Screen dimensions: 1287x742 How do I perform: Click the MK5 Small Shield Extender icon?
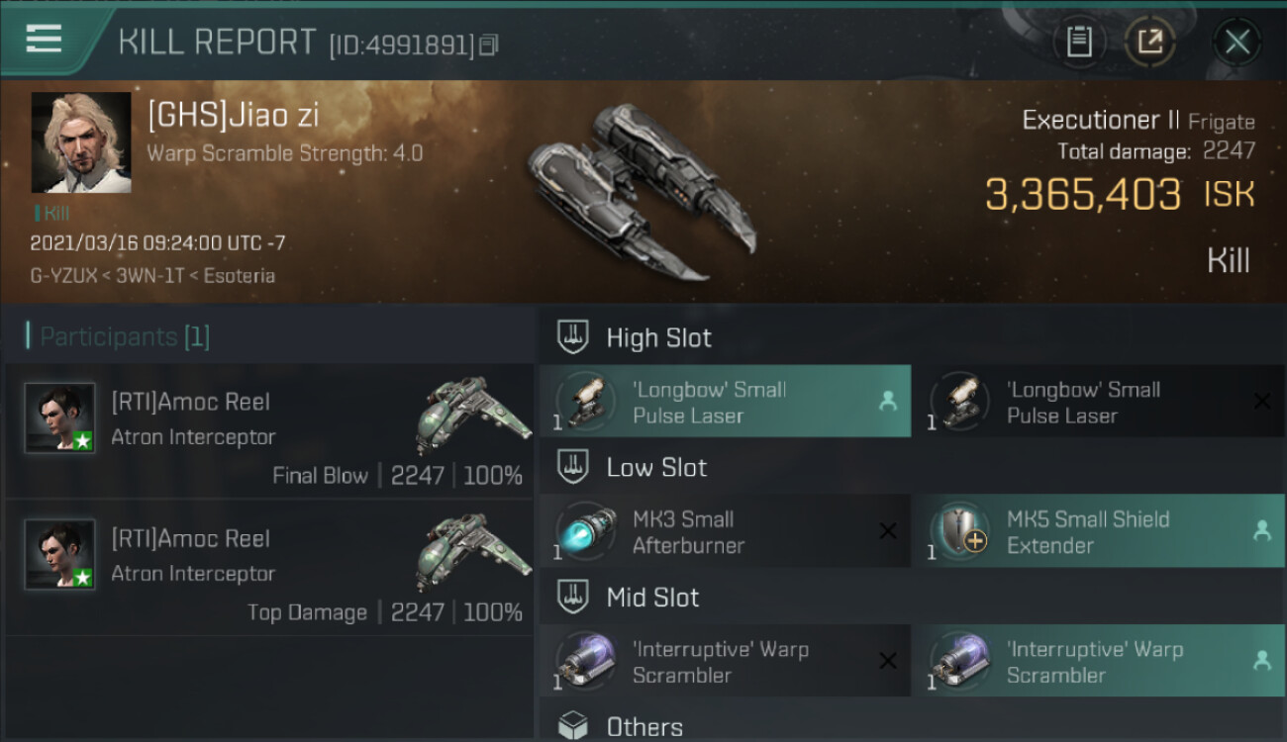(958, 531)
